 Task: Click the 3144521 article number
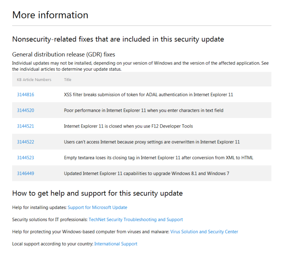click(25, 126)
